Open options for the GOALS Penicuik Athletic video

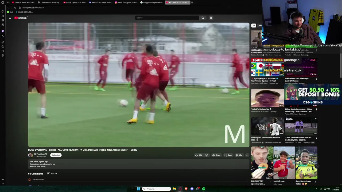tap(316, 138)
